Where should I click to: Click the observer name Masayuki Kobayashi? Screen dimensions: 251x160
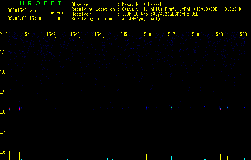click(143, 4)
